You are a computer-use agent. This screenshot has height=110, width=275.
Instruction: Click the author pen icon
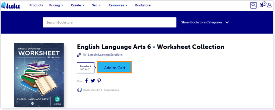click(x=79, y=55)
